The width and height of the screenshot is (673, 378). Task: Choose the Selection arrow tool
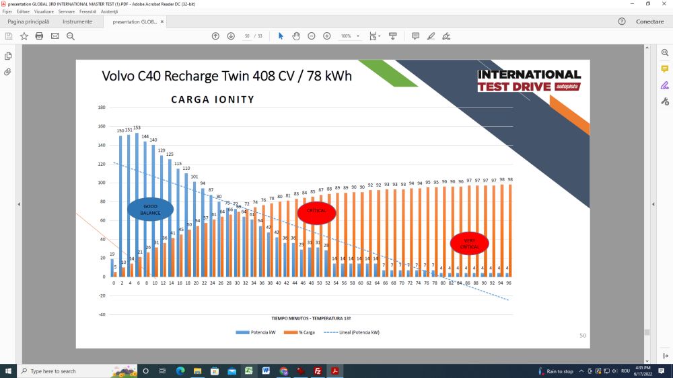[281, 36]
